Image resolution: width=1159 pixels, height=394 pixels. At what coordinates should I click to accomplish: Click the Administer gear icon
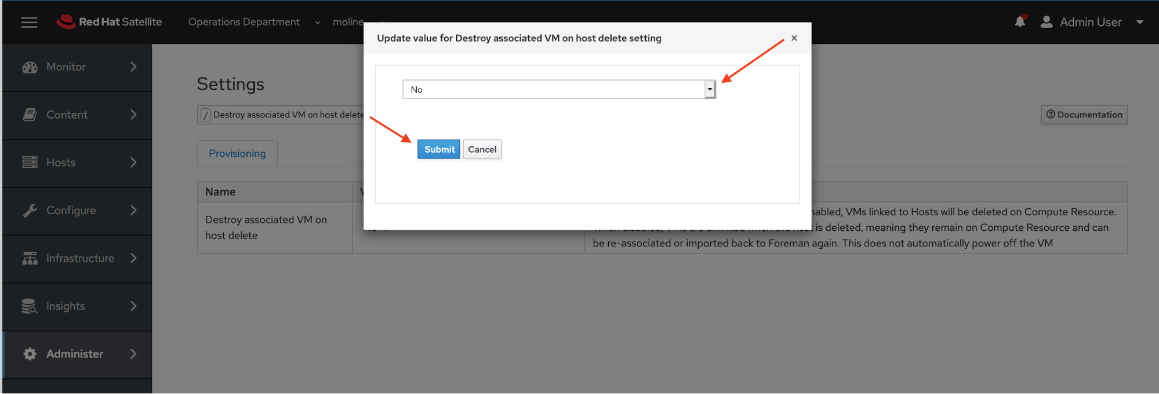tap(30, 354)
